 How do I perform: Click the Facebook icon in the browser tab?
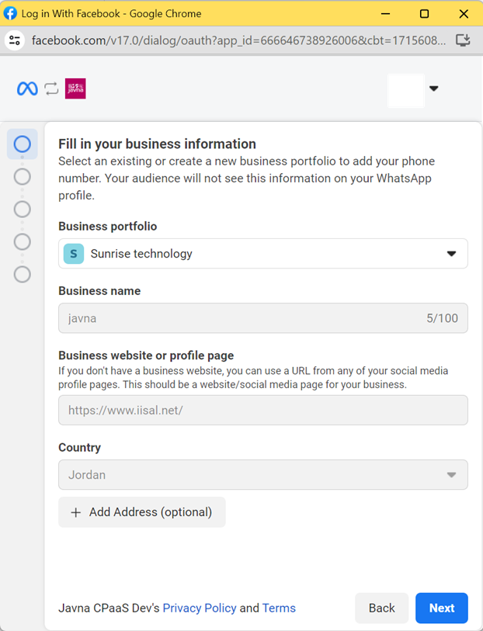[x=10, y=13]
